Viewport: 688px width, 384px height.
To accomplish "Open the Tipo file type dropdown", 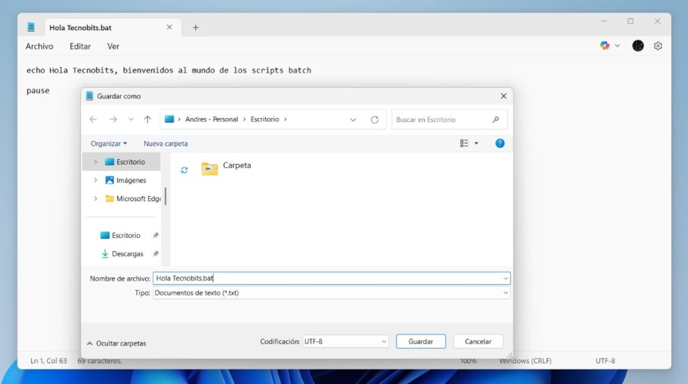I will click(331, 293).
